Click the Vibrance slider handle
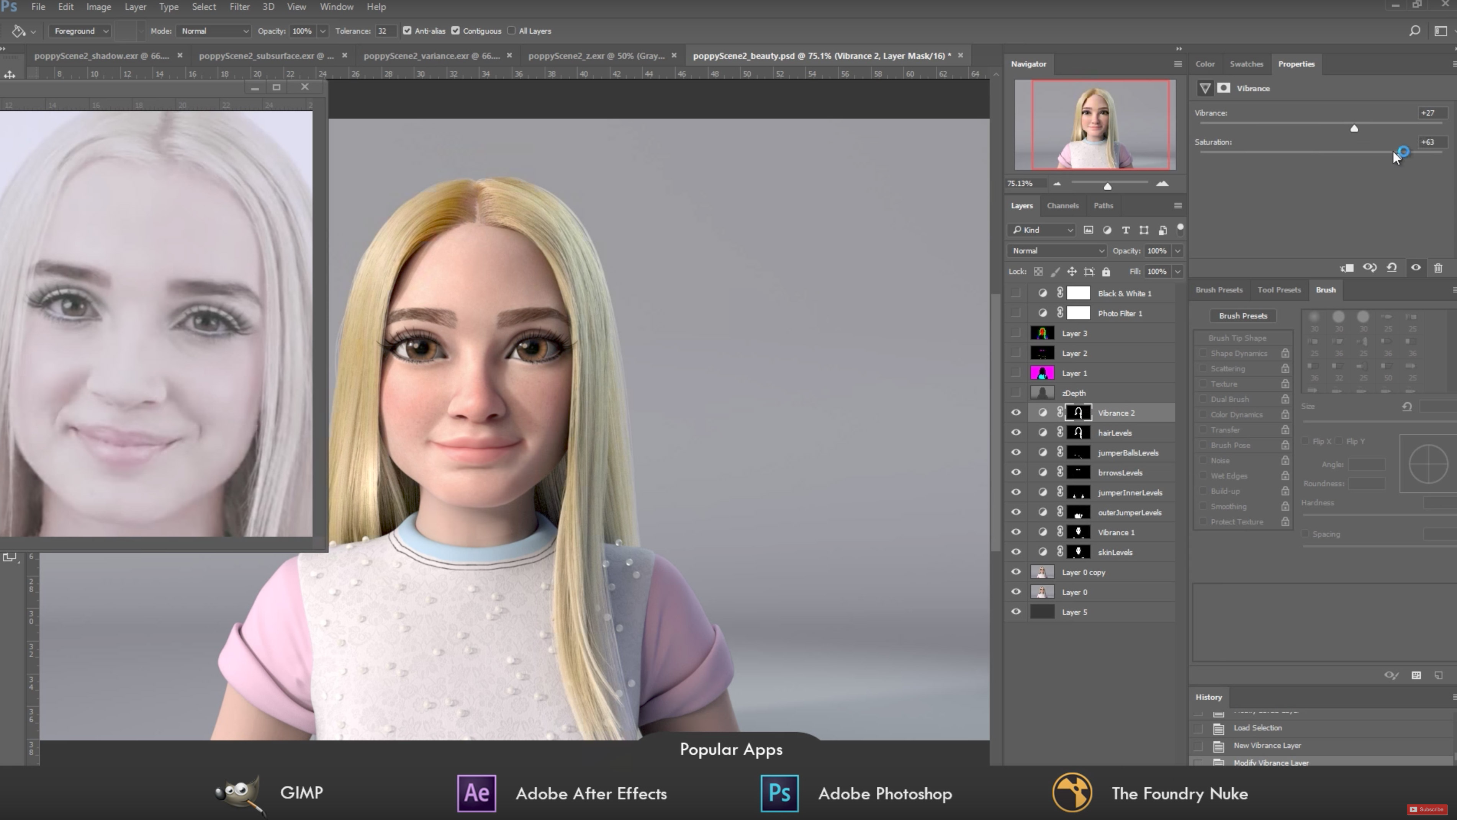 [1354, 128]
